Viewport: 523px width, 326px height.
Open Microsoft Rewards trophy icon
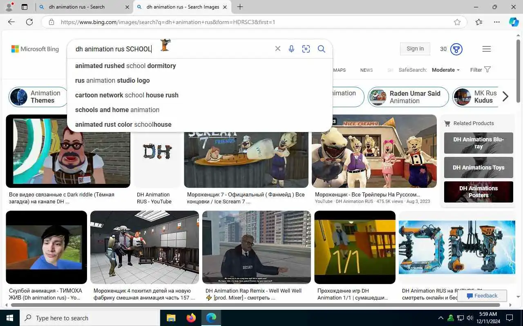tap(456, 49)
